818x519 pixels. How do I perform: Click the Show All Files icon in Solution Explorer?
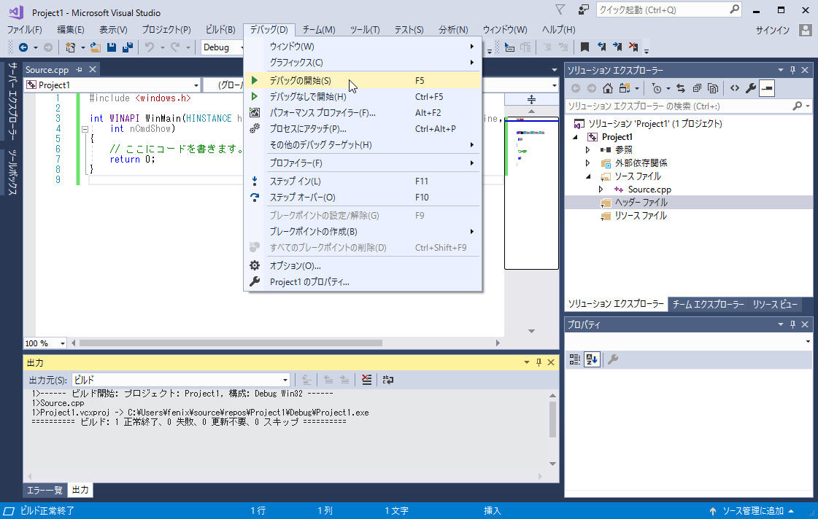point(713,89)
